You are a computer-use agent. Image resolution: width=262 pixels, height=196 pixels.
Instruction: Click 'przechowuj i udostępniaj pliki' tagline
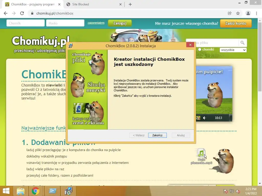point(40,51)
